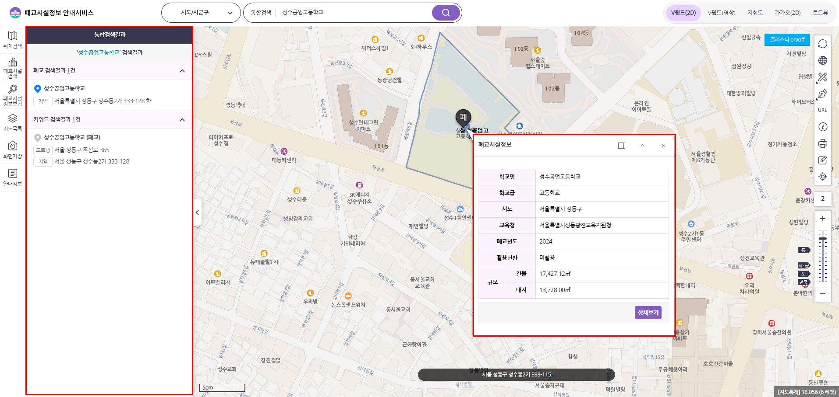
Task: Open 위치검색 in the left sidebar
Action: (x=13, y=39)
